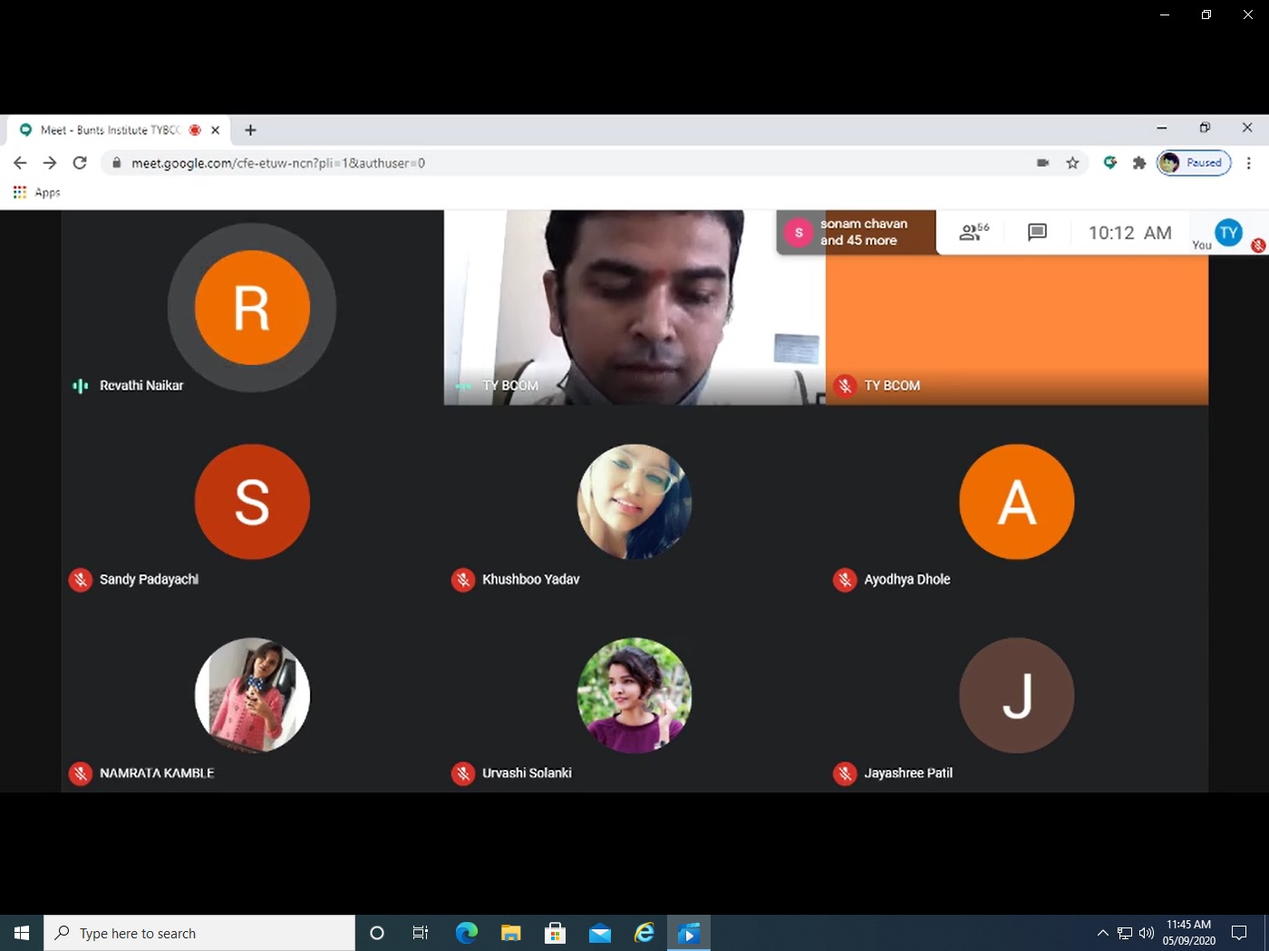Launch Microsoft Edge from the taskbar
Image resolution: width=1269 pixels, height=951 pixels.
(466, 933)
